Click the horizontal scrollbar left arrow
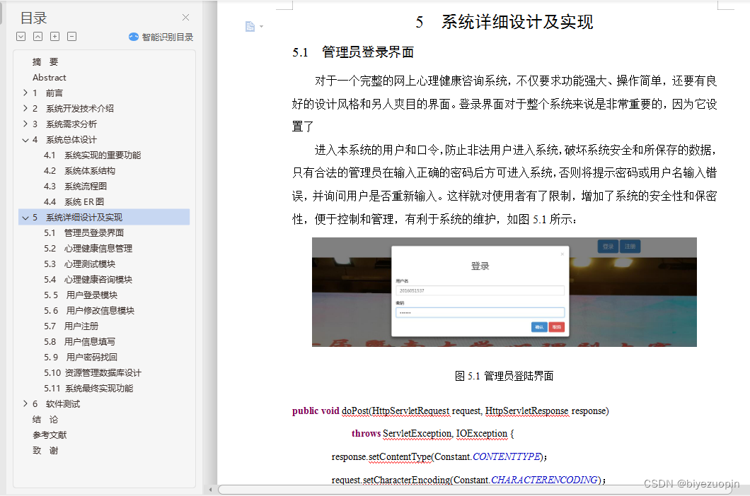 tap(210, 490)
